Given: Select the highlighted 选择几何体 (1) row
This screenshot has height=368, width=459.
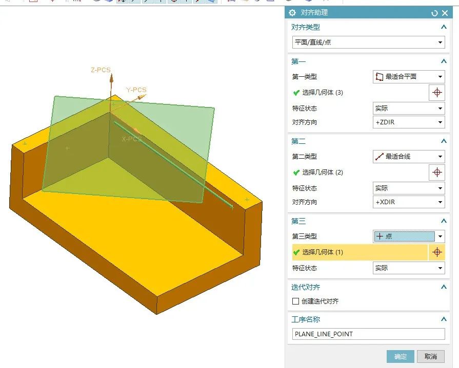Looking at the screenshot, I should 360,252.
